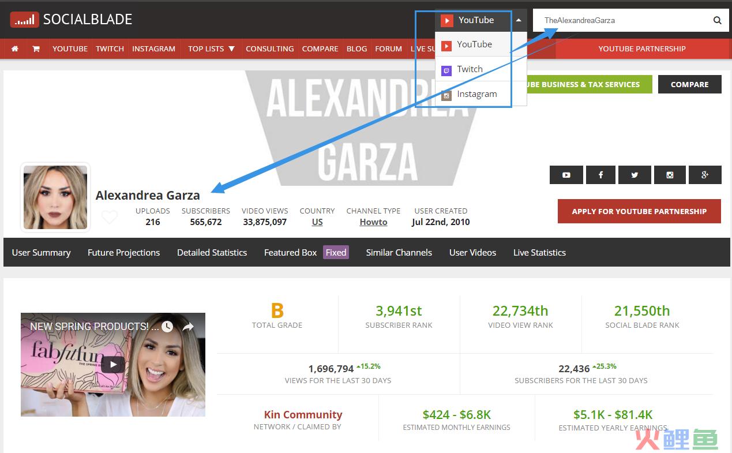Open channel's Google Plus social icon
732x453 pixels.
[x=705, y=175]
